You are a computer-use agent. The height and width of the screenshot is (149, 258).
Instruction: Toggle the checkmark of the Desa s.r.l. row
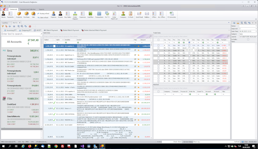(x=54, y=108)
